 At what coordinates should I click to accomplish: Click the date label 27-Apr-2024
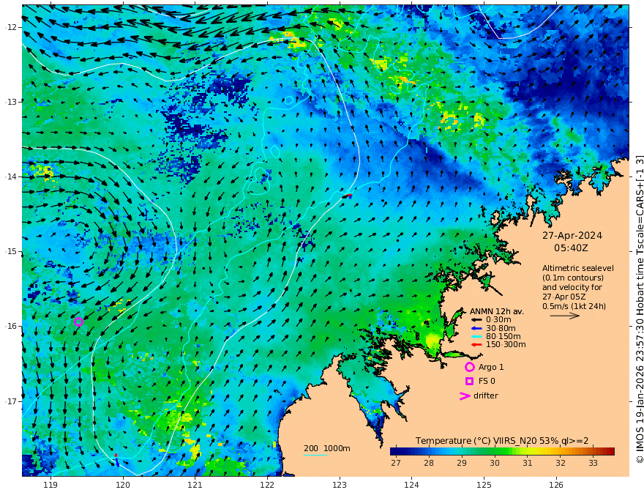coord(572,236)
